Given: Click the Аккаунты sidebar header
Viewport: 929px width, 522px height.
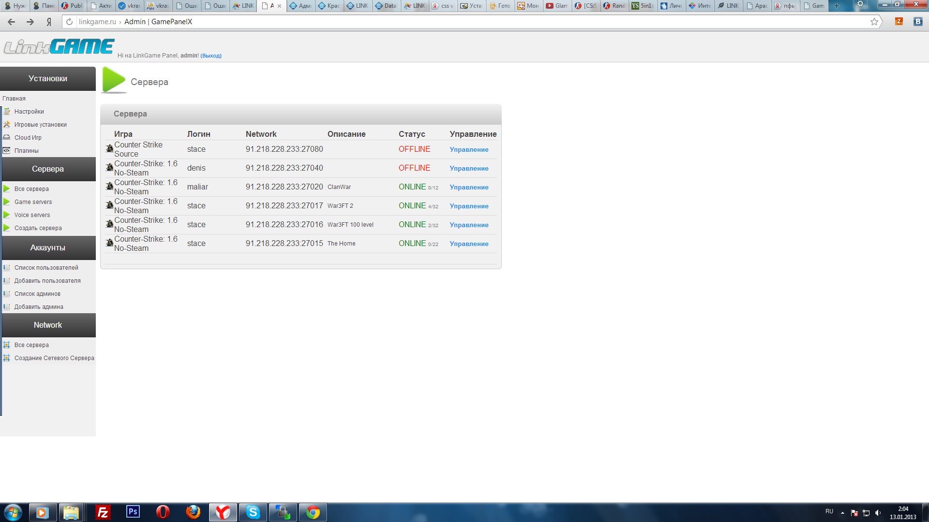Looking at the screenshot, I should [48, 247].
